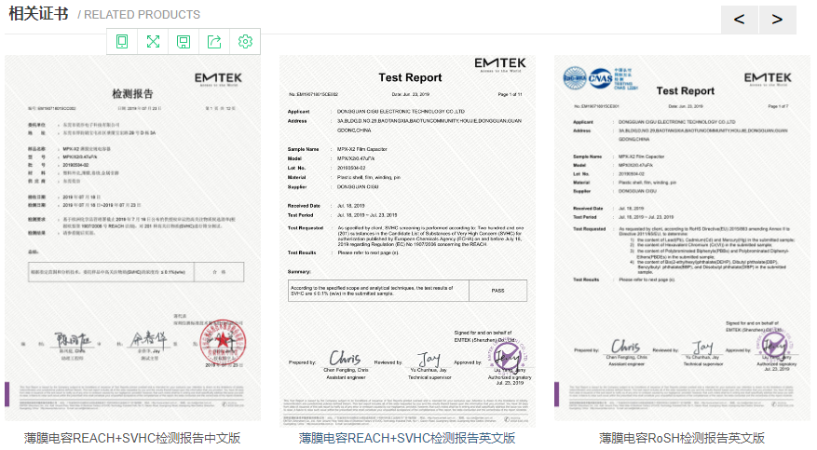This screenshot has width=817, height=450.
Task: Open the settings gear icon
Action: point(245,42)
